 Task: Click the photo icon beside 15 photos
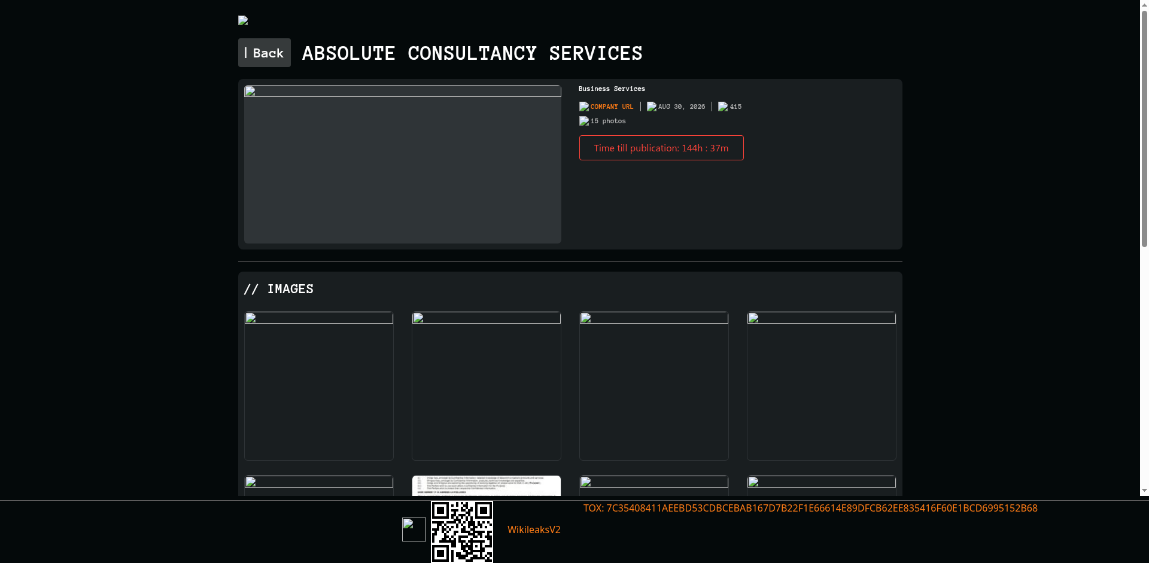point(584,121)
